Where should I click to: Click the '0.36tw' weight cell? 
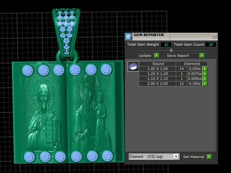tap(194, 84)
